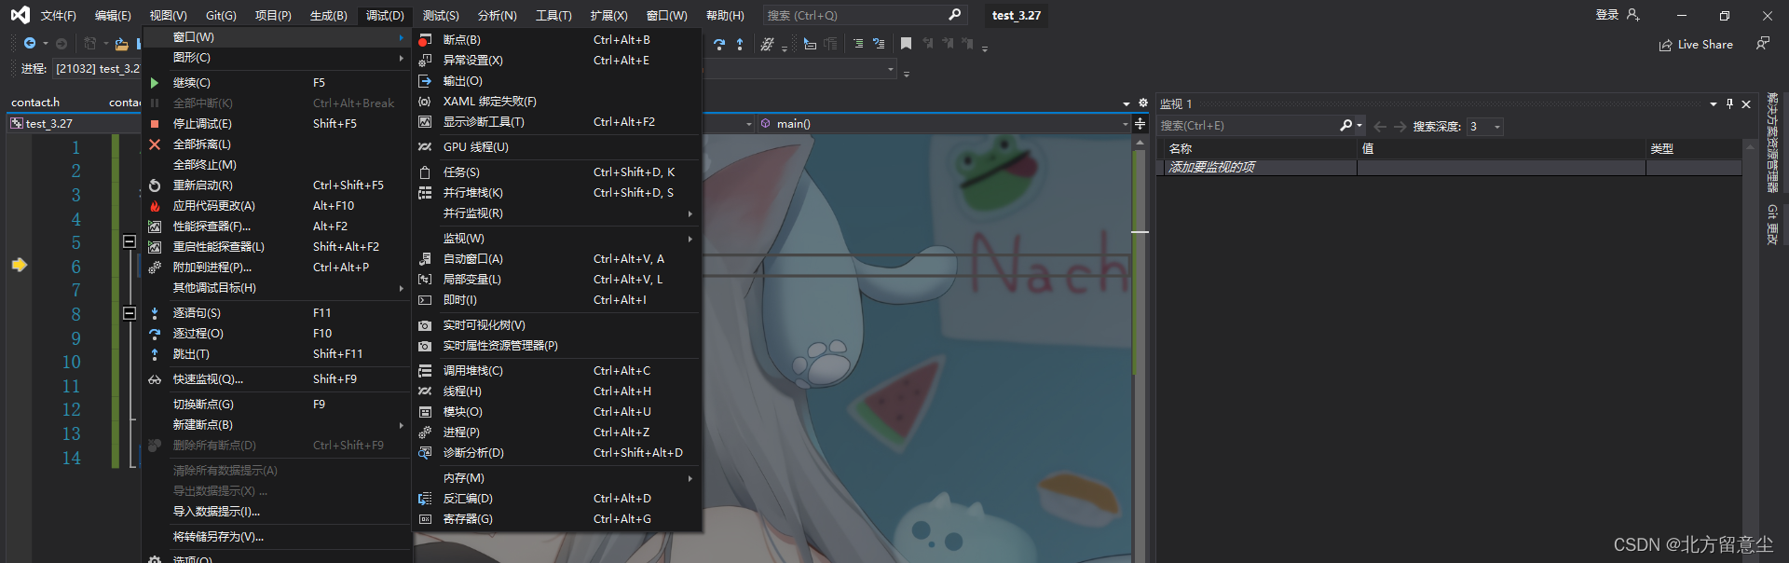Click the Step Over toolbar icon
1789x563 pixels.
tap(718, 44)
